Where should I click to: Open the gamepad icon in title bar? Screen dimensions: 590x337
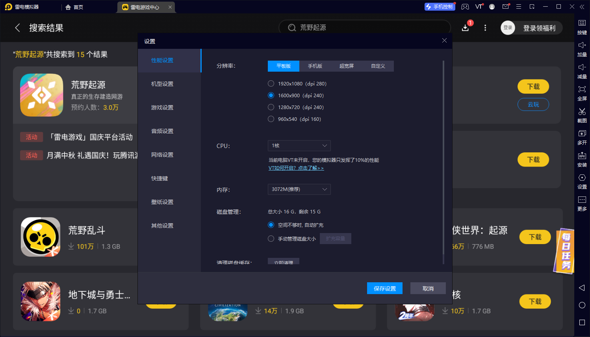click(465, 7)
